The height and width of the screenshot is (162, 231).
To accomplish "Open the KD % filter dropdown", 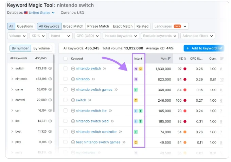I will (x=38, y=36).
